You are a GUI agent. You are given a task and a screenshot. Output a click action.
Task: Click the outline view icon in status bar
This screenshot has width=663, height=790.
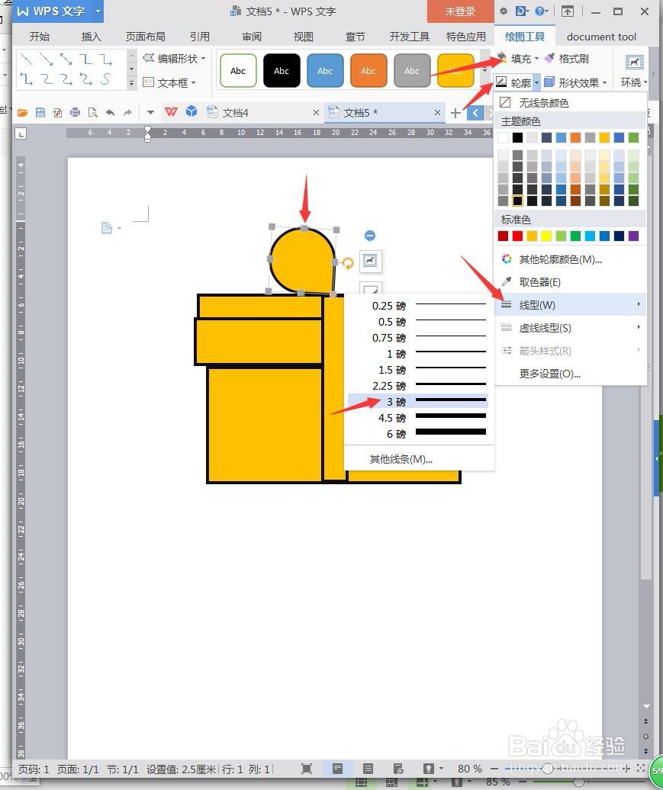(x=368, y=769)
